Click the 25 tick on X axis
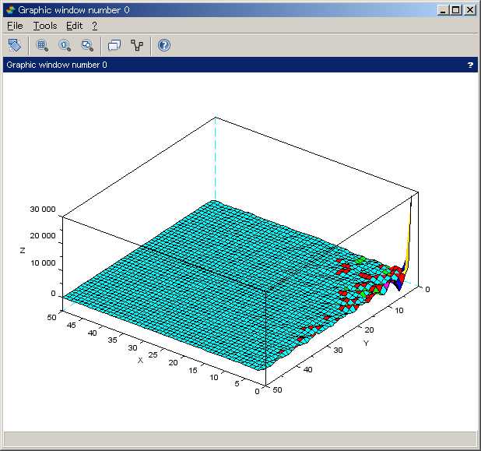The height and width of the screenshot is (451, 481). click(x=153, y=355)
